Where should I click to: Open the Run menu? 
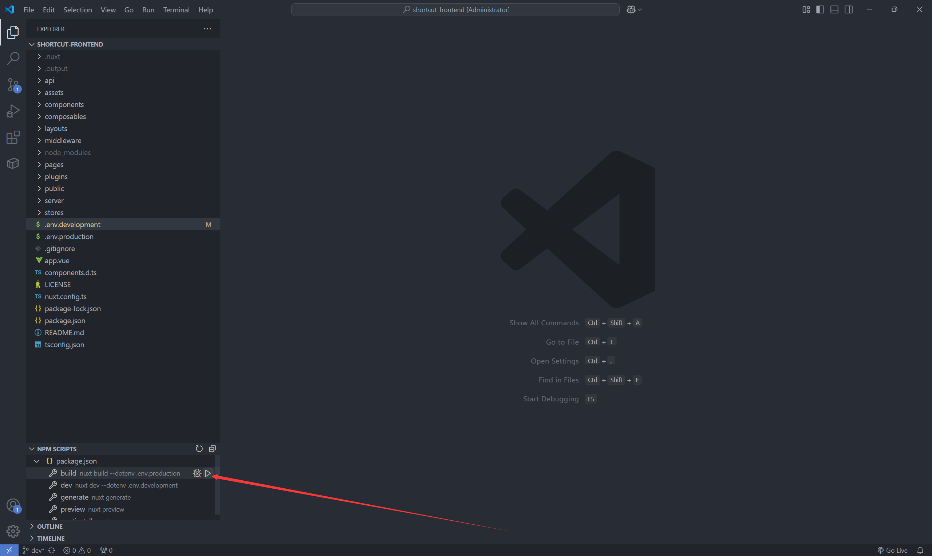pos(149,10)
